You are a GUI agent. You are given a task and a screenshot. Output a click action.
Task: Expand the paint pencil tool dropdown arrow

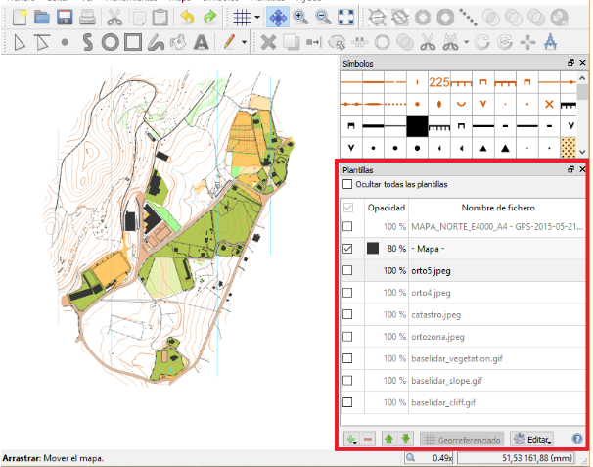coord(243,42)
